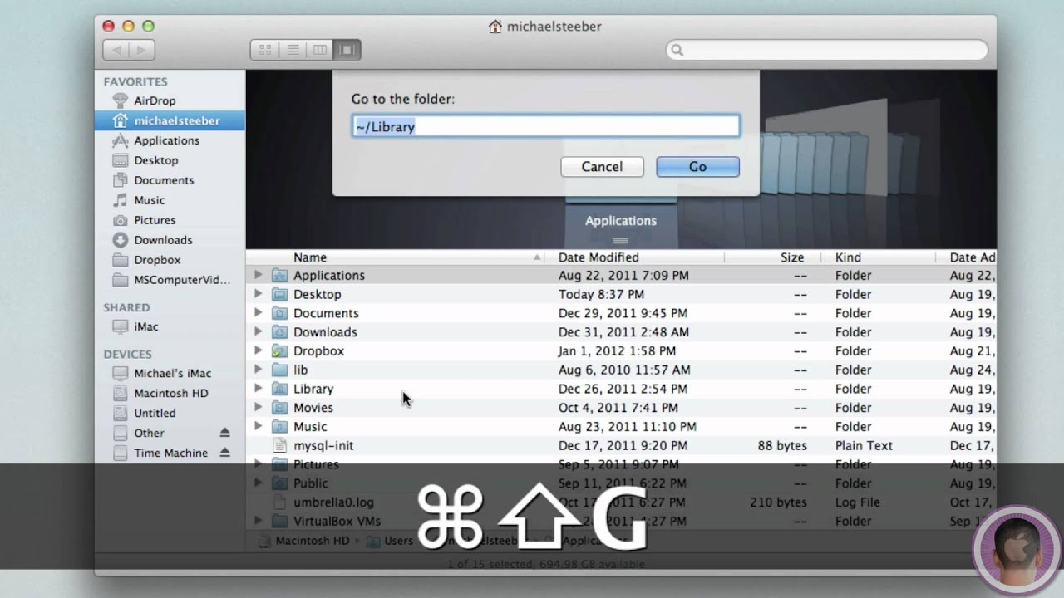
Task: Switch to list view
Action: click(293, 51)
